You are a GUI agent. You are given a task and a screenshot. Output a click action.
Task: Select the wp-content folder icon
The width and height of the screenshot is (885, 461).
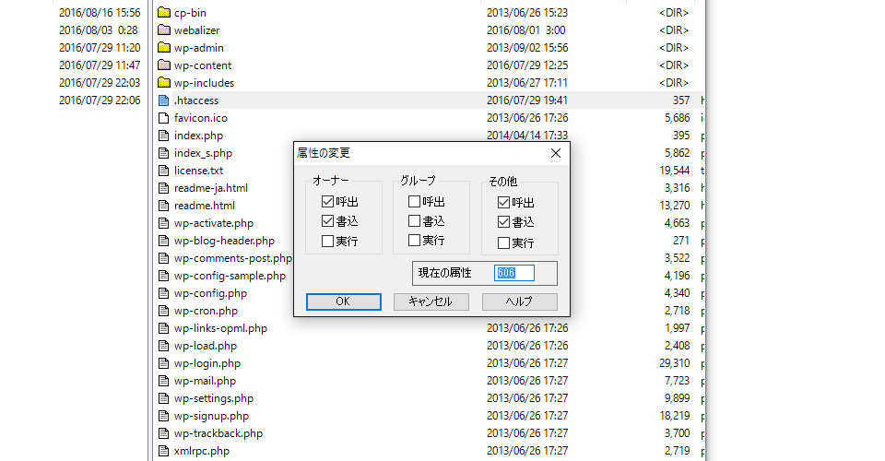coord(164,65)
